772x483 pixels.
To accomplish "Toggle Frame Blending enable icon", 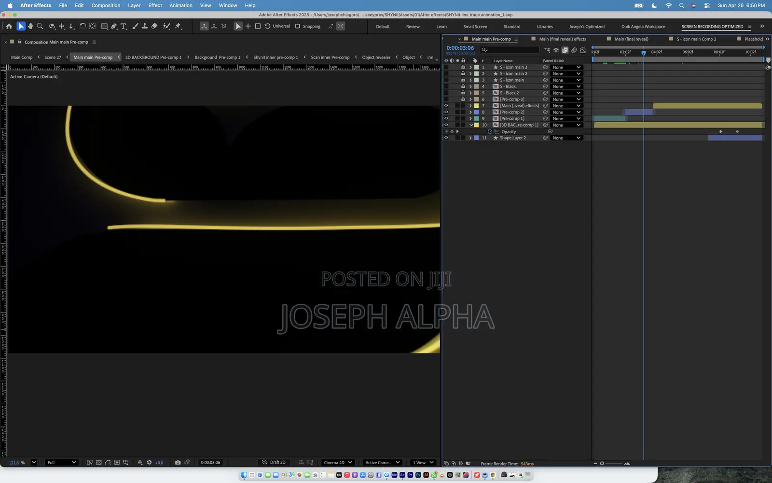I will pyautogui.click(x=565, y=50).
